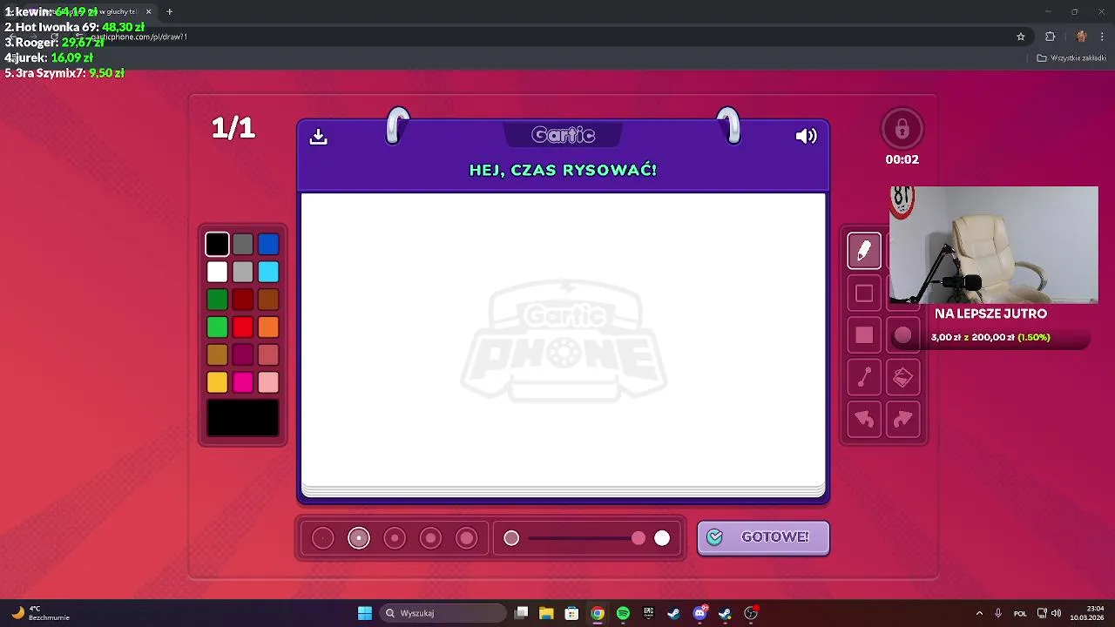This screenshot has width=1115, height=627.
Task: Click the microphone icon in the tray
Action: 998,613
